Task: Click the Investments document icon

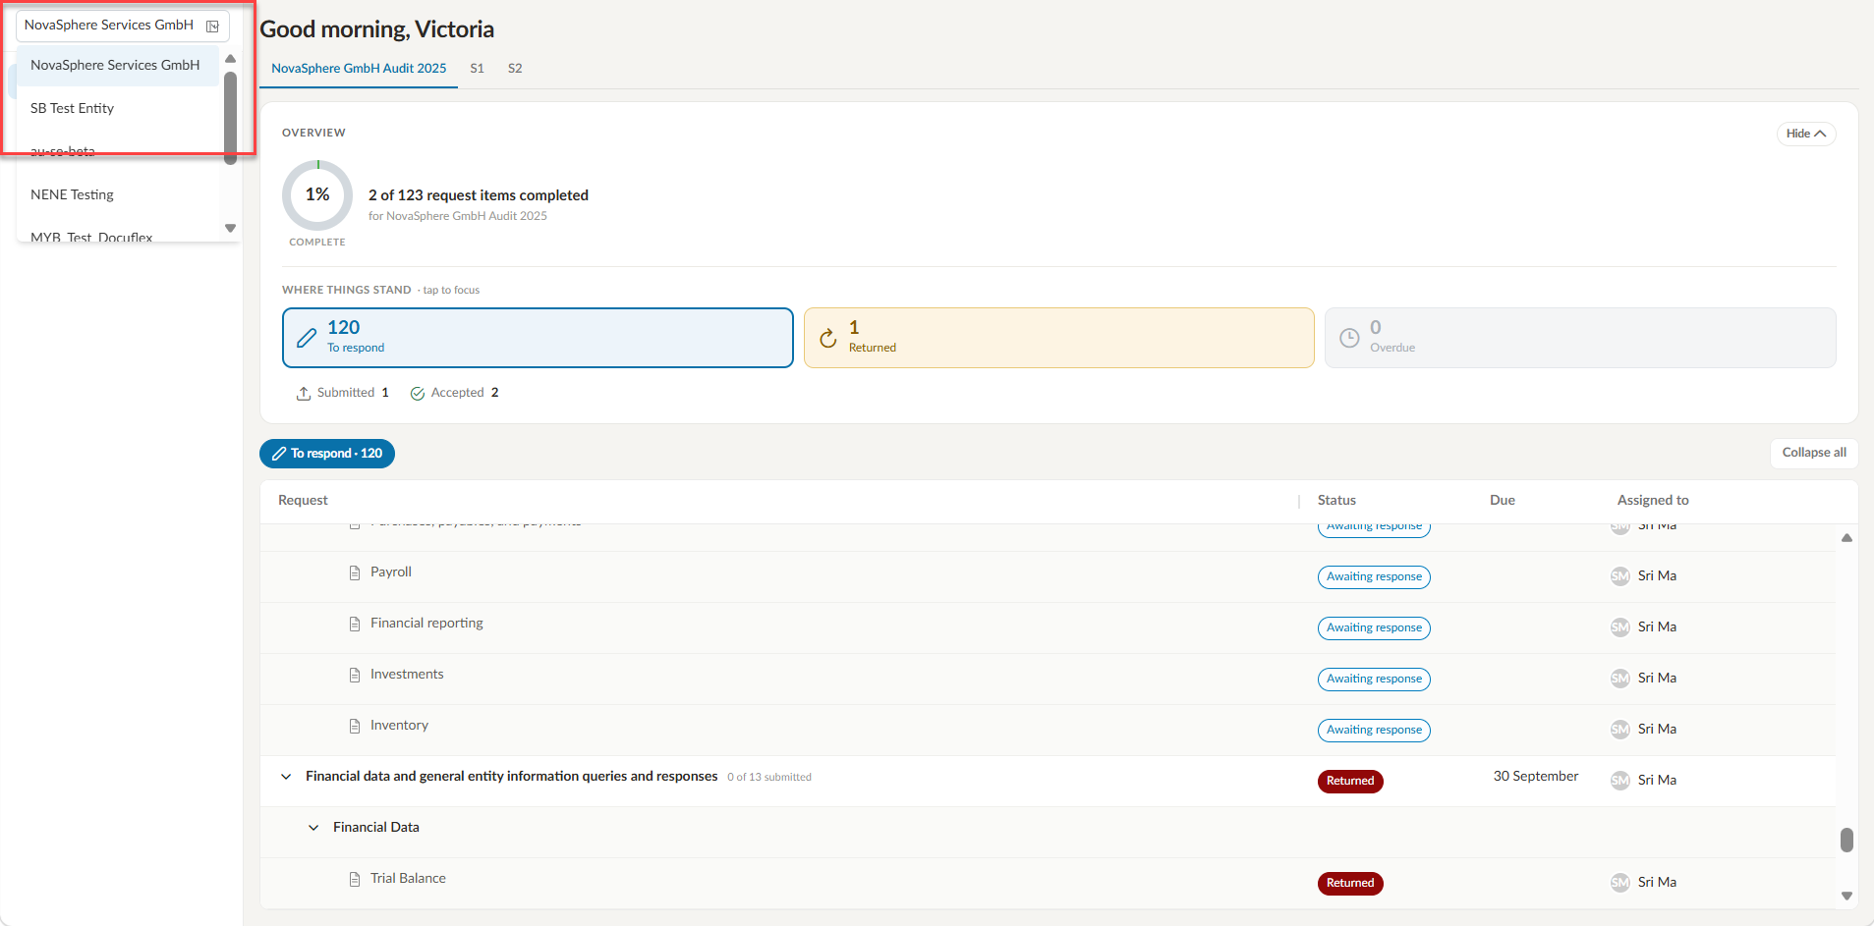Action: (x=355, y=675)
